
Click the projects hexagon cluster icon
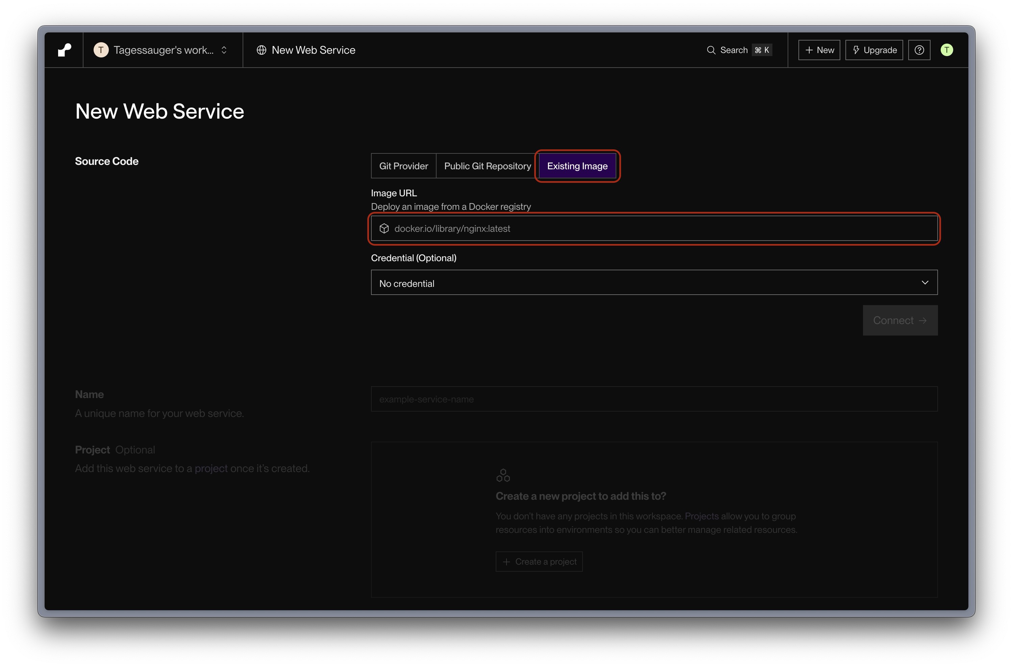point(503,475)
